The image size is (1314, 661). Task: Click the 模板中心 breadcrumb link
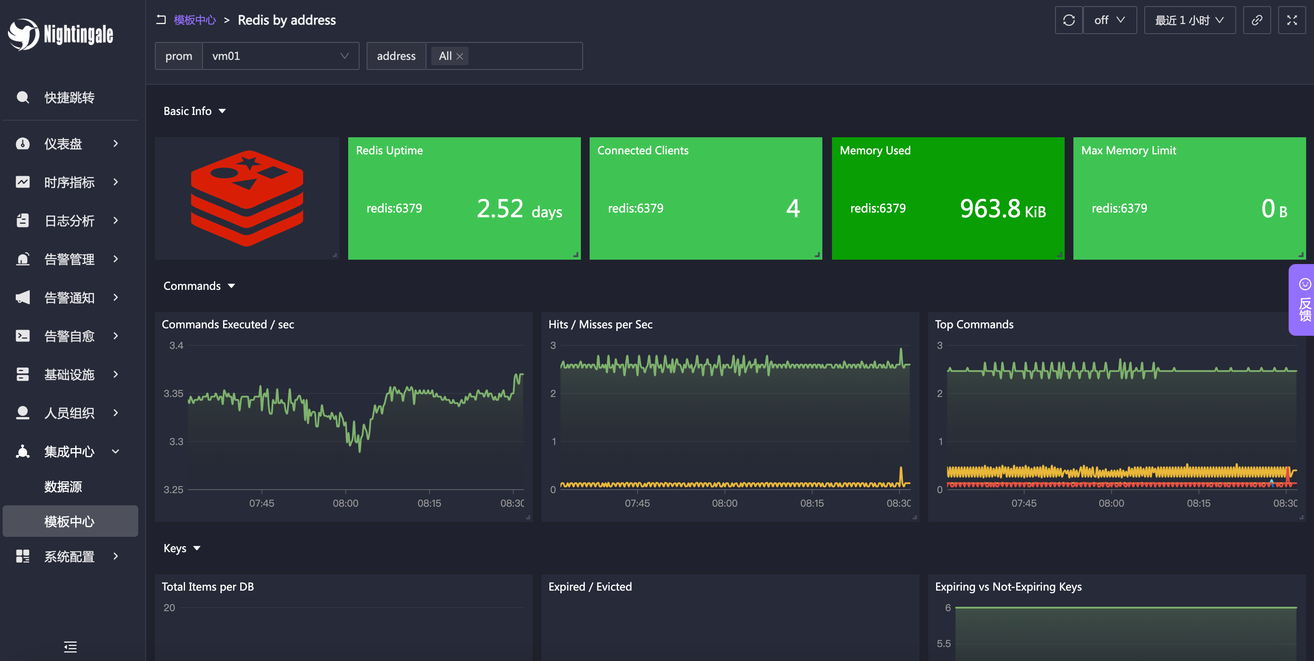195,20
